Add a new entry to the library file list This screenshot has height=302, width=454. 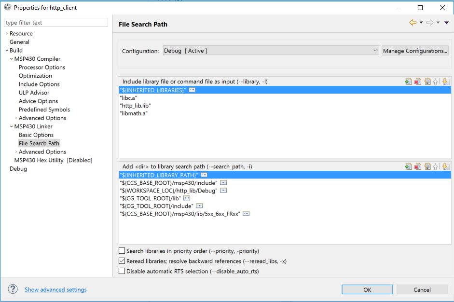[x=408, y=82]
